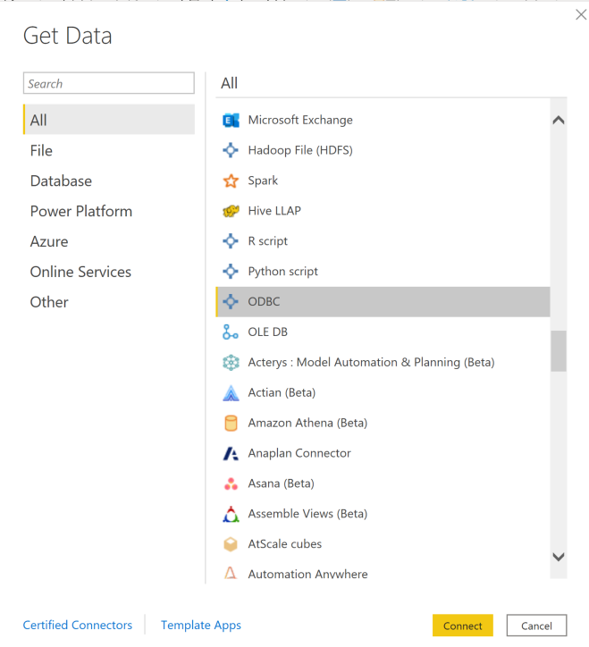
Task: Open the Template Apps link
Action: point(201,626)
